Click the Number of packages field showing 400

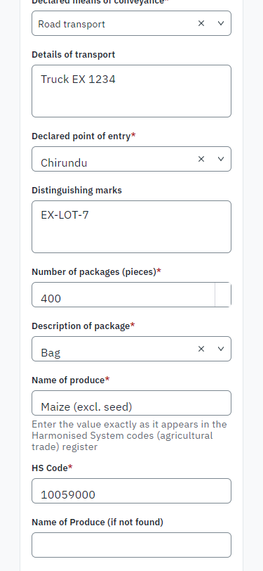click(123, 295)
